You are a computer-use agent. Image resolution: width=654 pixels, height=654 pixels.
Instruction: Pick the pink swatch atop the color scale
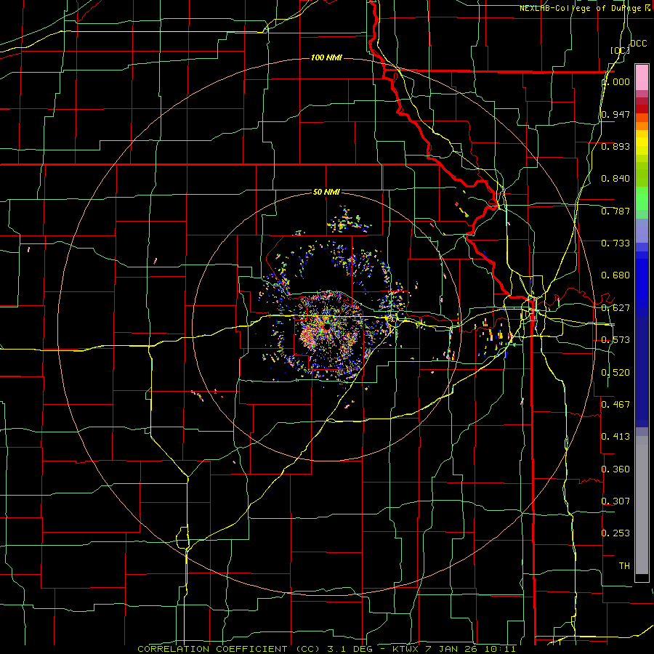(642, 78)
